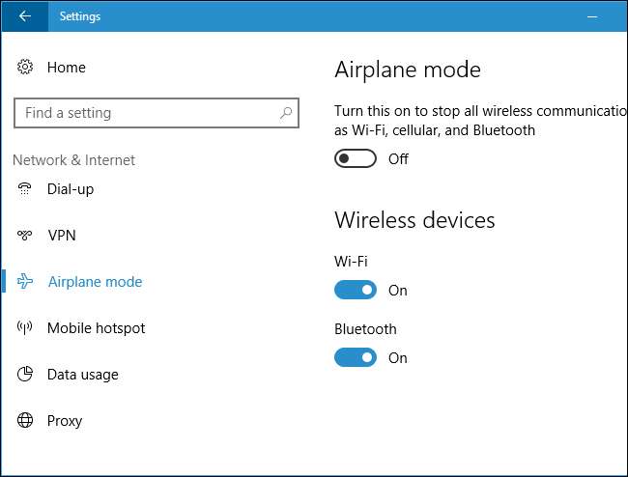Open the Dial-up settings page
Viewport: 628px width, 477px height.
71,189
